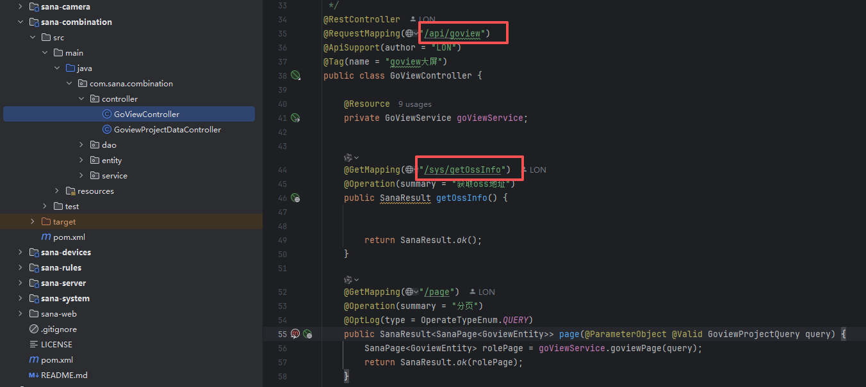Click the globe icon before "/page" mapping
This screenshot has width=866, height=387.
tap(409, 292)
